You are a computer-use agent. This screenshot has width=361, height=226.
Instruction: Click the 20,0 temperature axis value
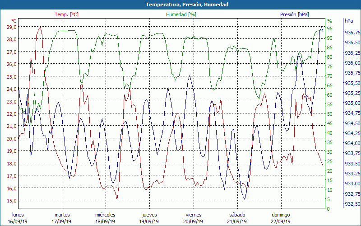(12, 139)
